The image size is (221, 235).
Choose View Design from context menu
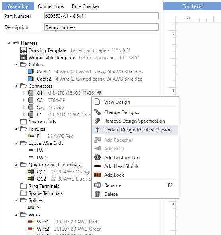[135, 102]
